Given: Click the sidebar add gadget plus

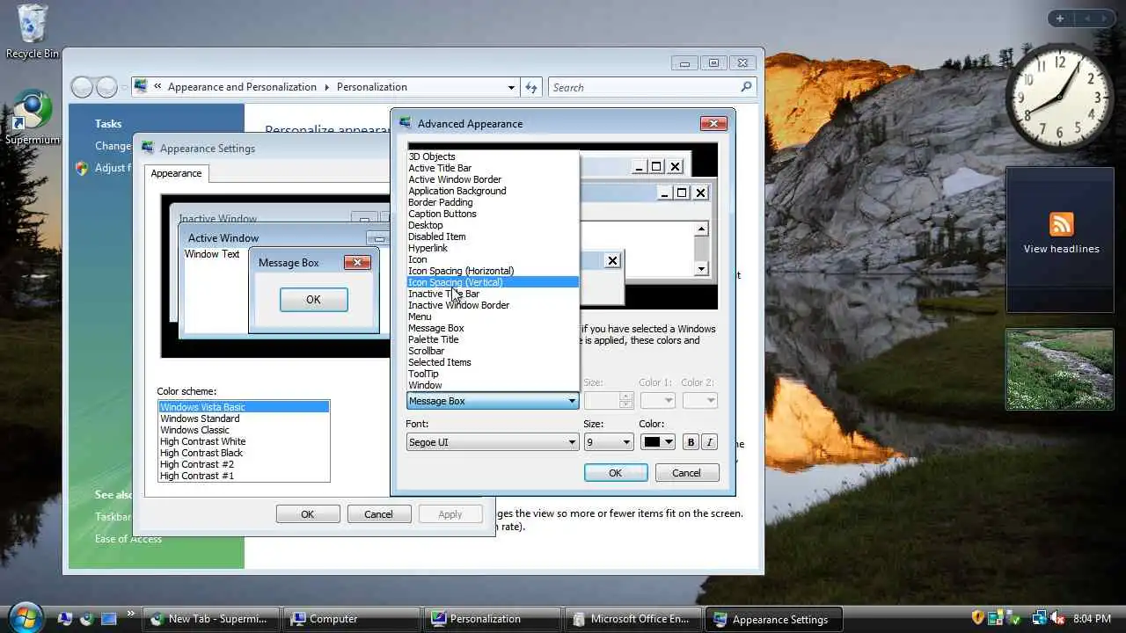Looking at the screenshot, I should pos(1060,18).
